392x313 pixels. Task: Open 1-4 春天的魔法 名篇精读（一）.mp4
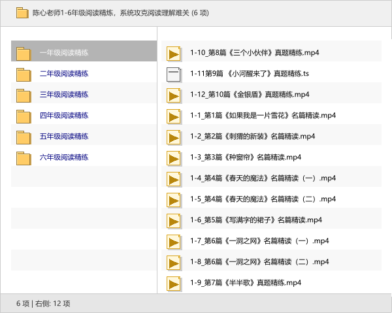coord(263,178)
